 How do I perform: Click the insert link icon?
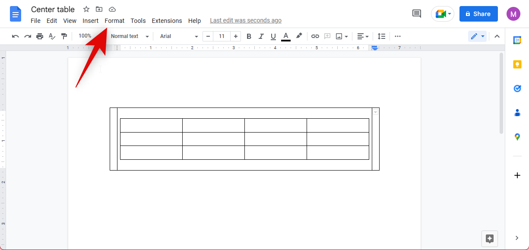[315, 36]
